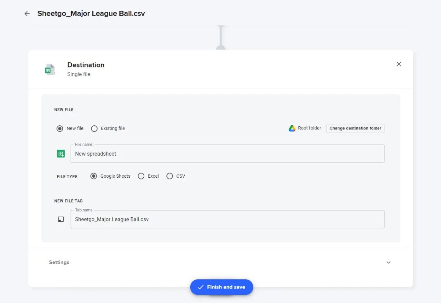Click the Destination dialog header
This screenshot has width=441, height=303.
click(x=86, y=65)
